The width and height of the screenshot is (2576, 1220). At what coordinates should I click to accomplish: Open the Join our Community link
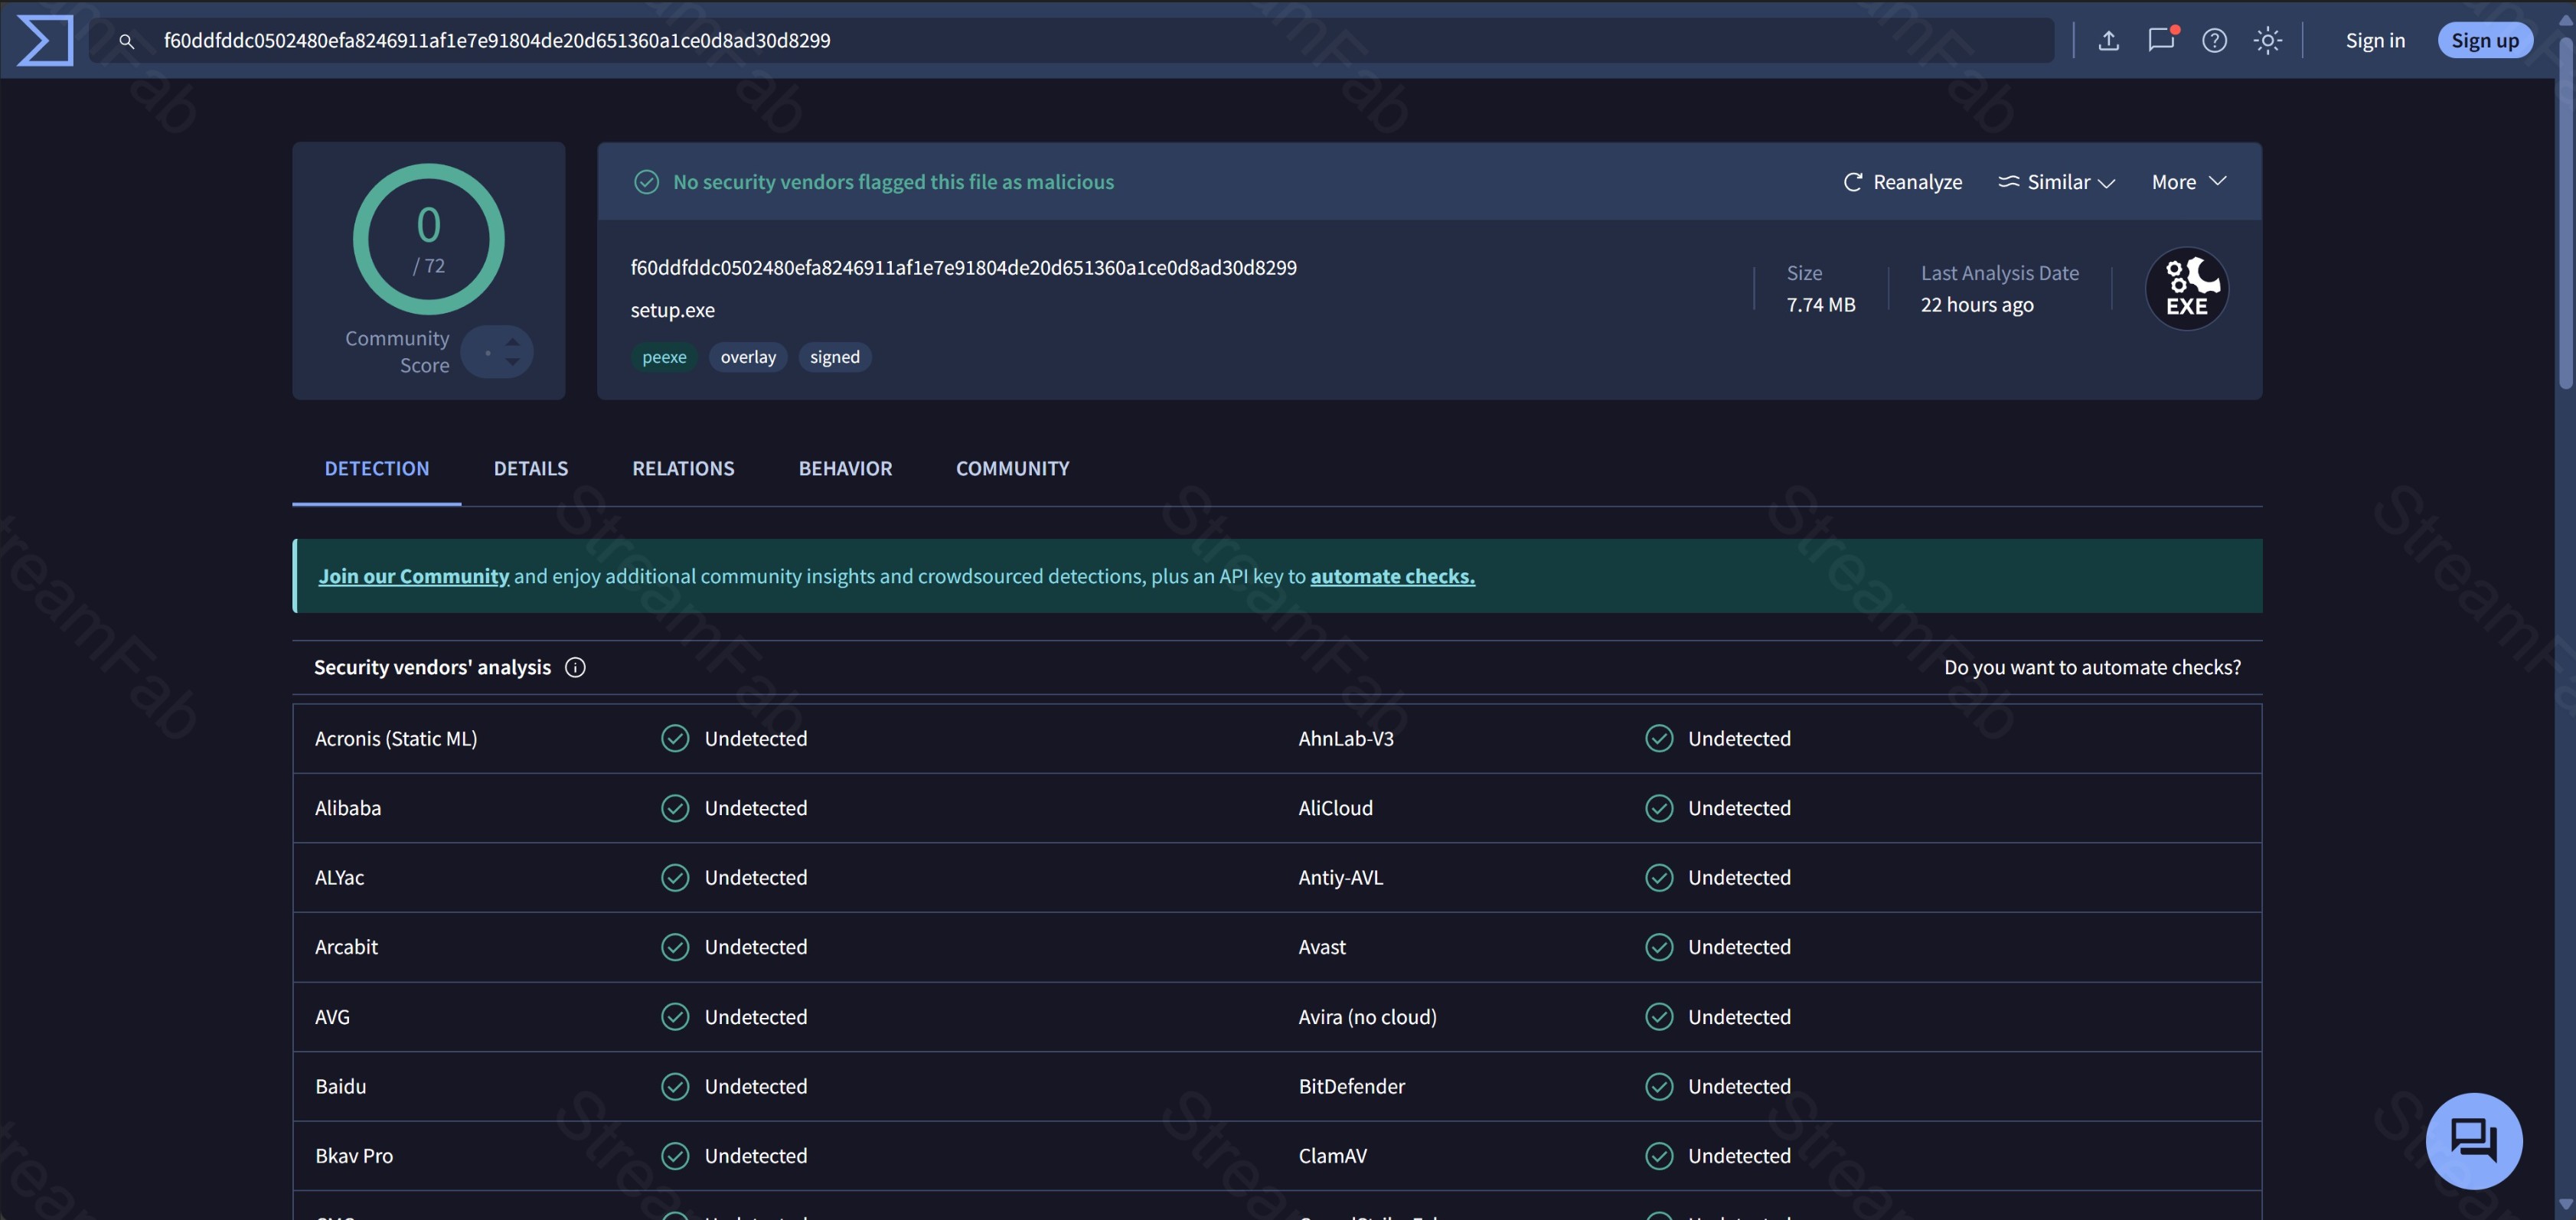point(414,576)
